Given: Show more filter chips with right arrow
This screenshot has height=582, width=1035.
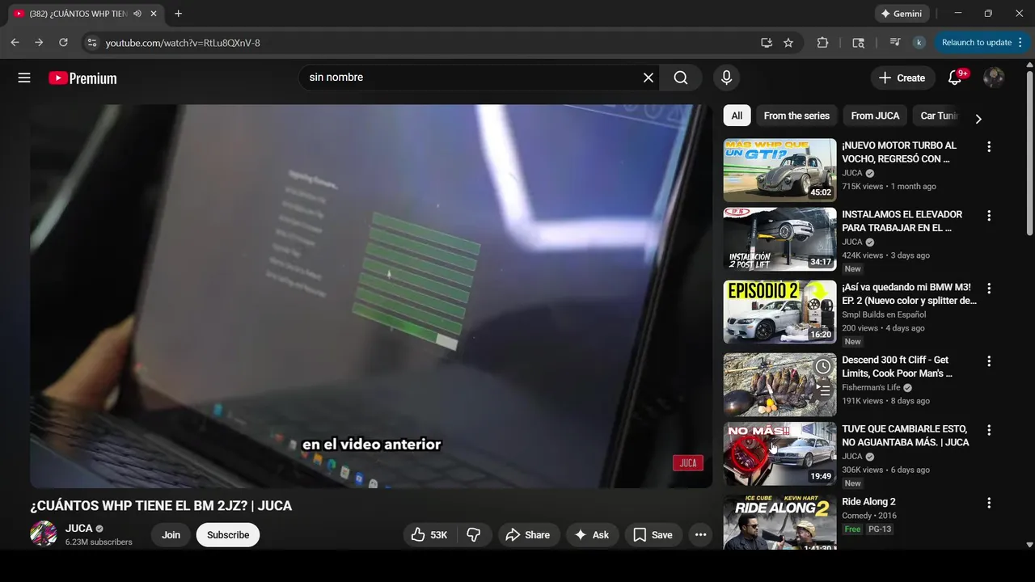Looking at the screenshot, I should point(978,119).
